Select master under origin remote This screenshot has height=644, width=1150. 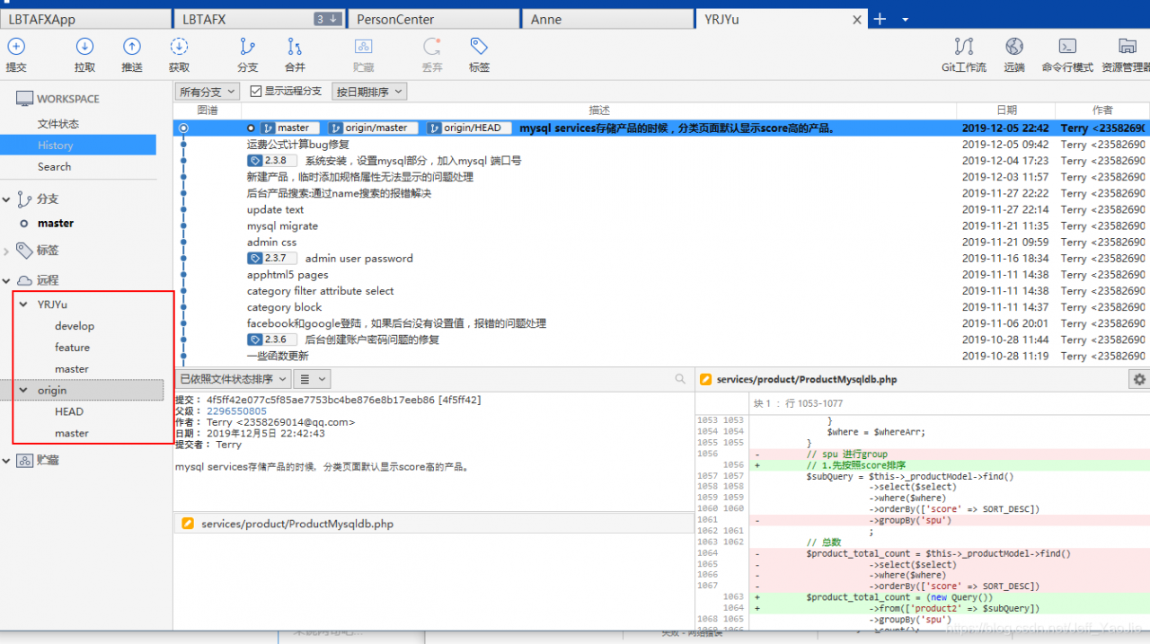[x=72, y=434]
